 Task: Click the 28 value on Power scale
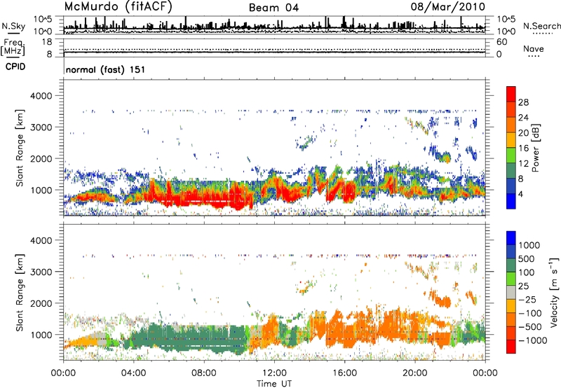click(x=523, y=102)
